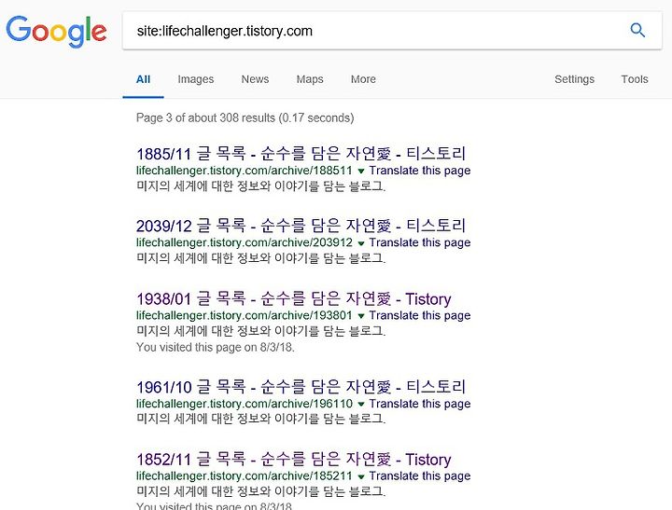Open the 1885/11 result title link

pos(301,153)
